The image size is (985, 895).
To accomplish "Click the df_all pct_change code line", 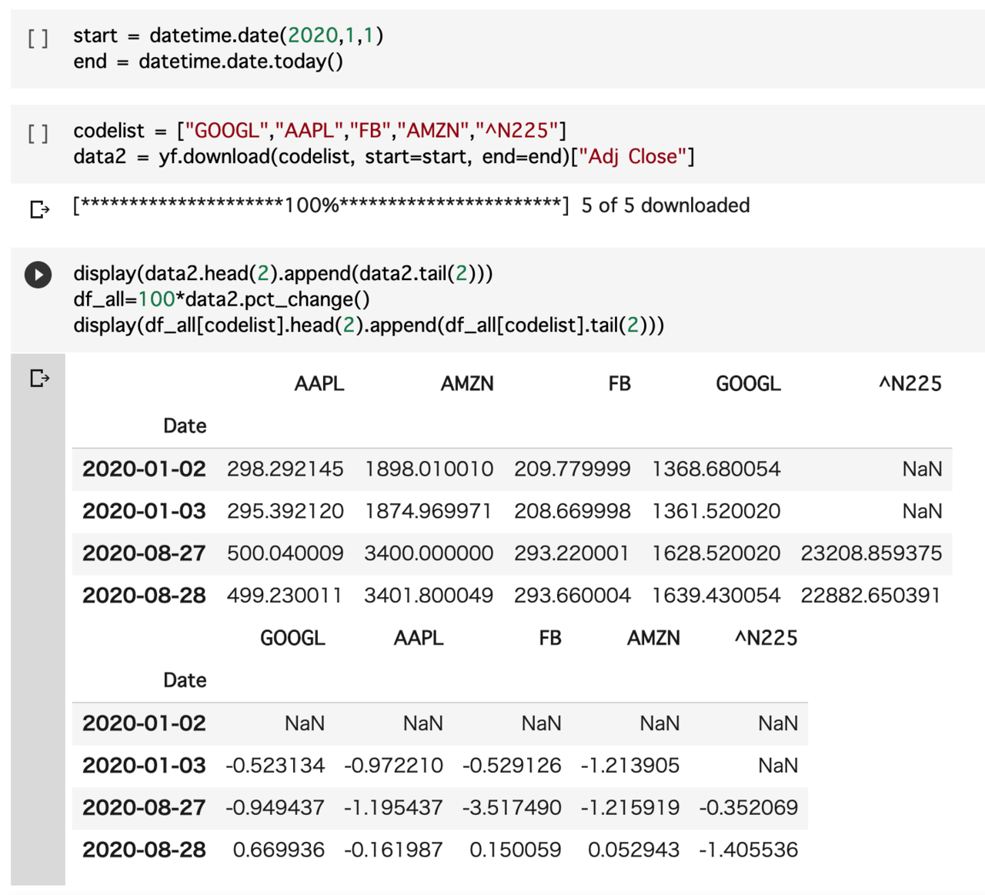I will pos(222,299).
